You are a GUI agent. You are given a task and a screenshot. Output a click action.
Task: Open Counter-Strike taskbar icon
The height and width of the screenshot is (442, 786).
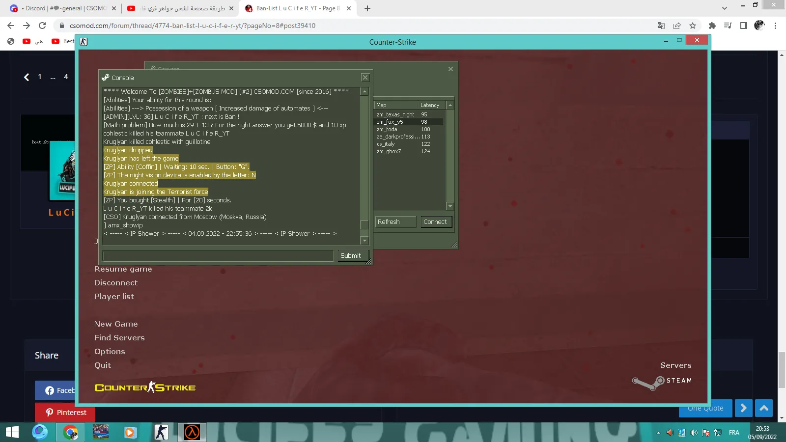pos(161,432)
